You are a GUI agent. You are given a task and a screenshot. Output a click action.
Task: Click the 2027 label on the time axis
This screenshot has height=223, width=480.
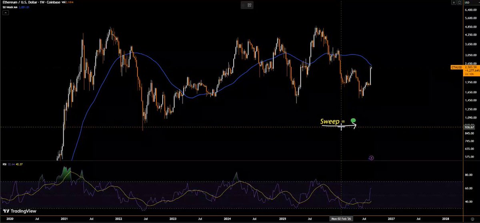point(392,219)
